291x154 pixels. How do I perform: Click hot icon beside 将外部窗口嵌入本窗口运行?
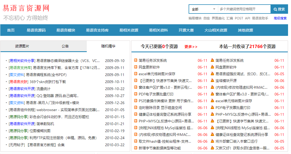(x=213, y=141)
